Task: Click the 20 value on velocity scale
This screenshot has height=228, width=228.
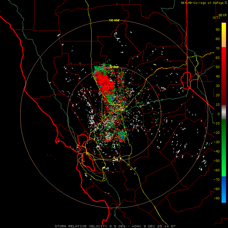Action: (x=218, y=95)
